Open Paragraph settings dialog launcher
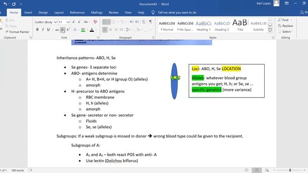308x173 pixels. (x=153, y=37)
